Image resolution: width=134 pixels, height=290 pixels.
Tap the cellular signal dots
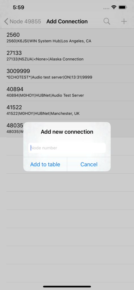tap(106, 8)
